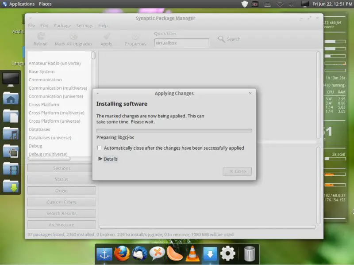Click the Sections filter button
This screenshot has width=354, height=265.
62,168
